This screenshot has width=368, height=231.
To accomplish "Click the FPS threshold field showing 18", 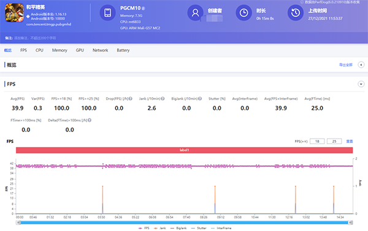I will point(317,141).
